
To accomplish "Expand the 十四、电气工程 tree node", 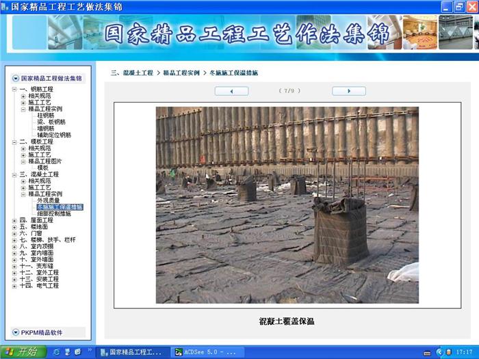I will [x=15, y=286].
